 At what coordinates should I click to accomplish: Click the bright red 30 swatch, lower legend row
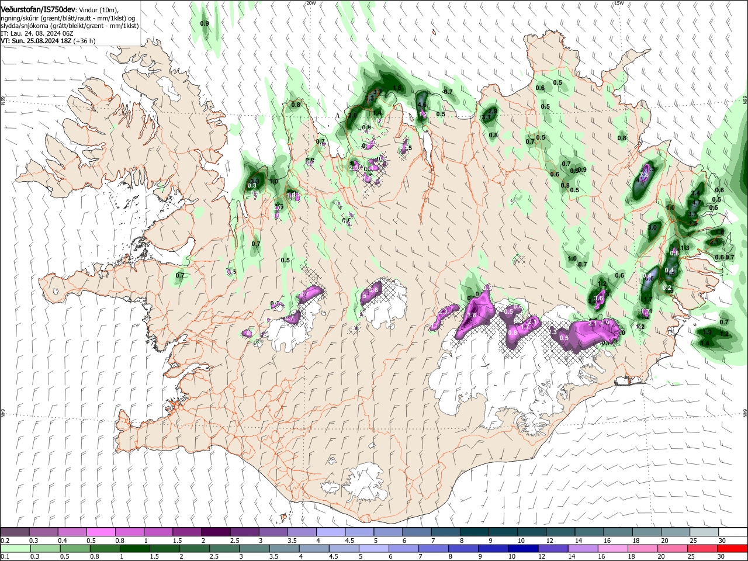(x=732, y=548)
